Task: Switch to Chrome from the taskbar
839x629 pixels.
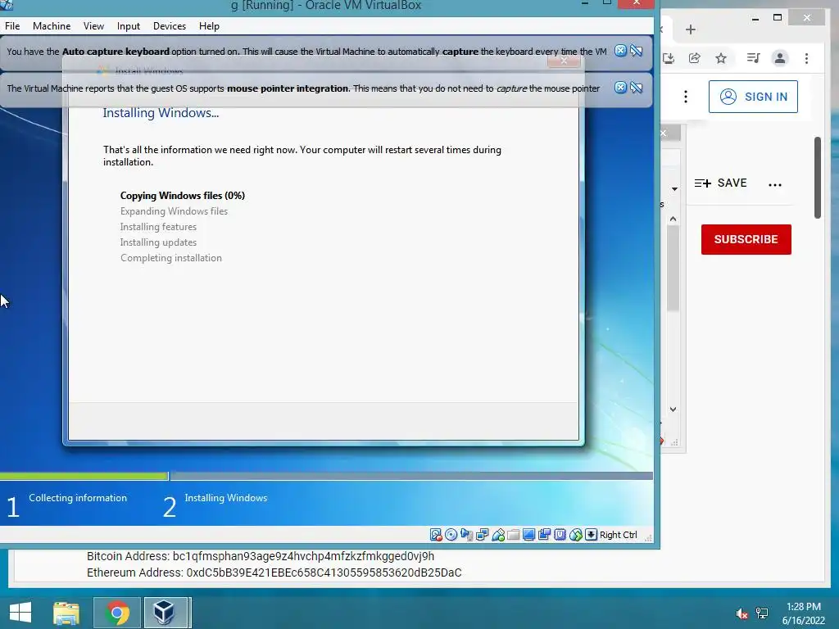Action: (x=117, y=613)
